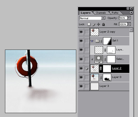Image resolution: width=138 pixels, height=117 pixels.
Task: Select the Layer 2 name text
Action: pos(117,68)
